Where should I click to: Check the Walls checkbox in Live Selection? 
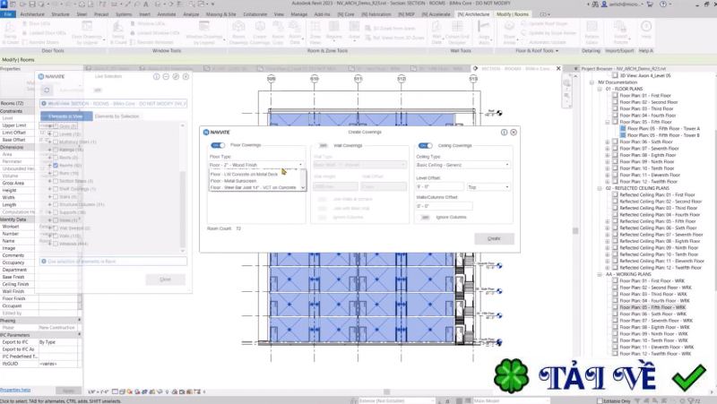pyautogui.click(x=56, y=236)
